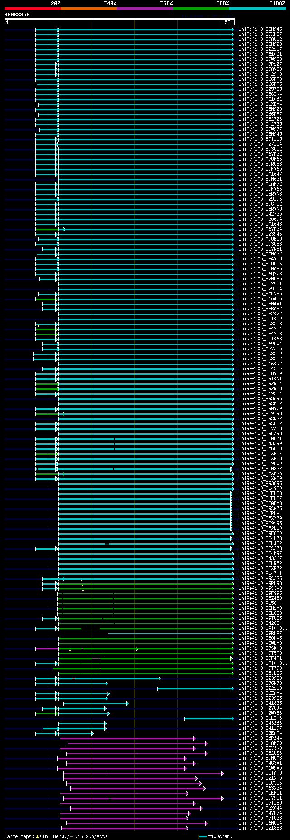This screenshot has height=840, width=290.
Task: Select hit UniRef100_C6MCU4
Action: click(x=260, y=823)
